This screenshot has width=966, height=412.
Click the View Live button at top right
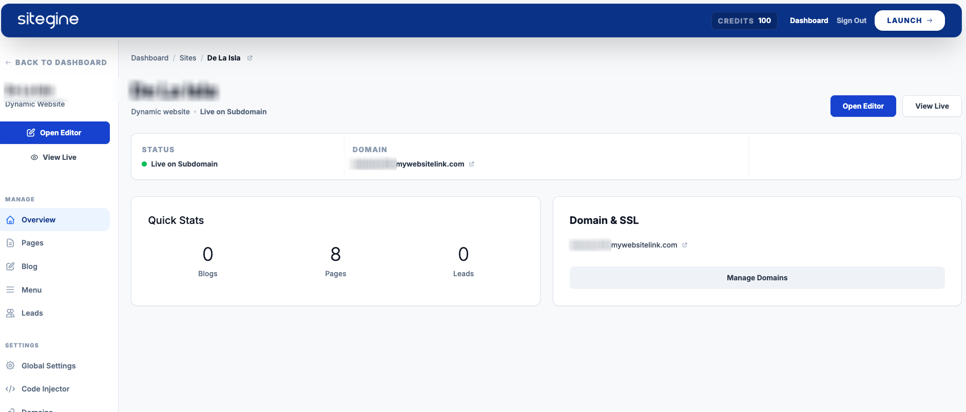pyautogui.click(x=932, y=106)
